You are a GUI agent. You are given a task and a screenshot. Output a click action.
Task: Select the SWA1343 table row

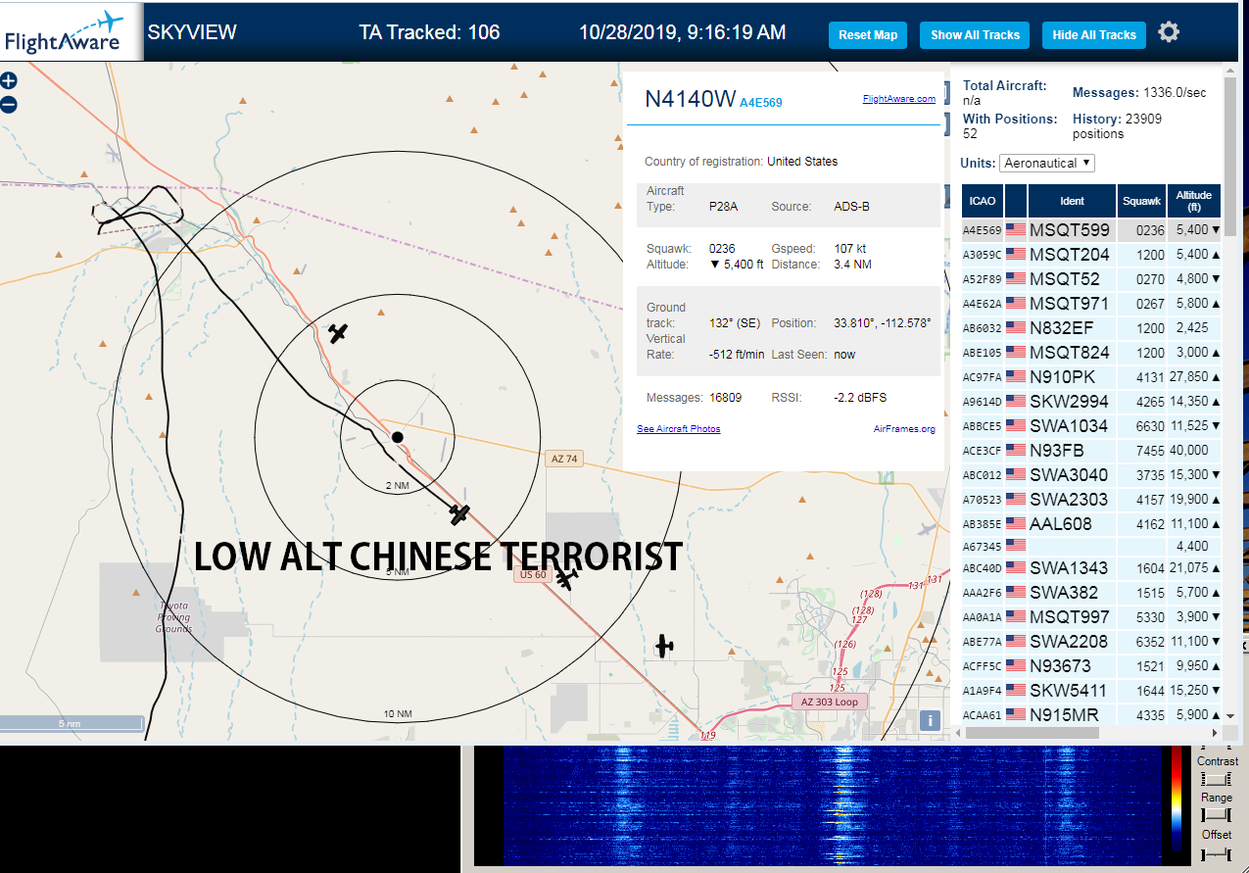1091,567
